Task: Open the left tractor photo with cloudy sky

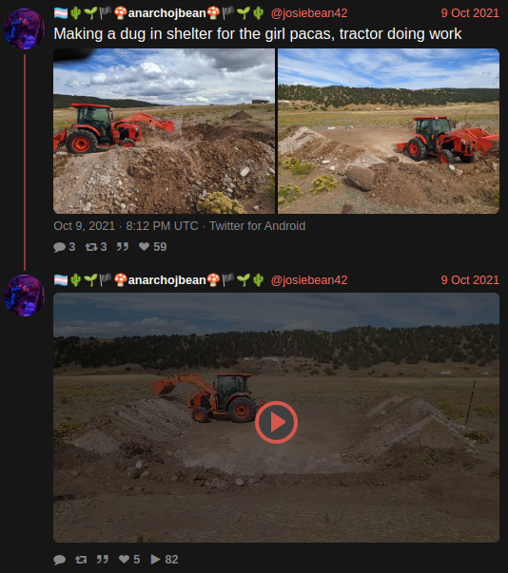Action: pos(164,131)
